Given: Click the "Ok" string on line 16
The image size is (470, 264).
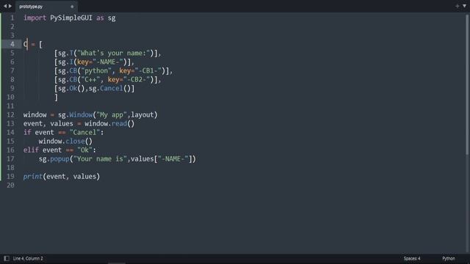Looking at the screenshot, I should point(84,150).
